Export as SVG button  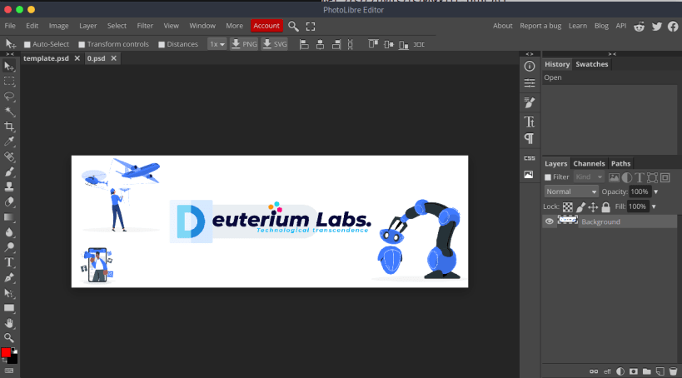tap(275, 44)
